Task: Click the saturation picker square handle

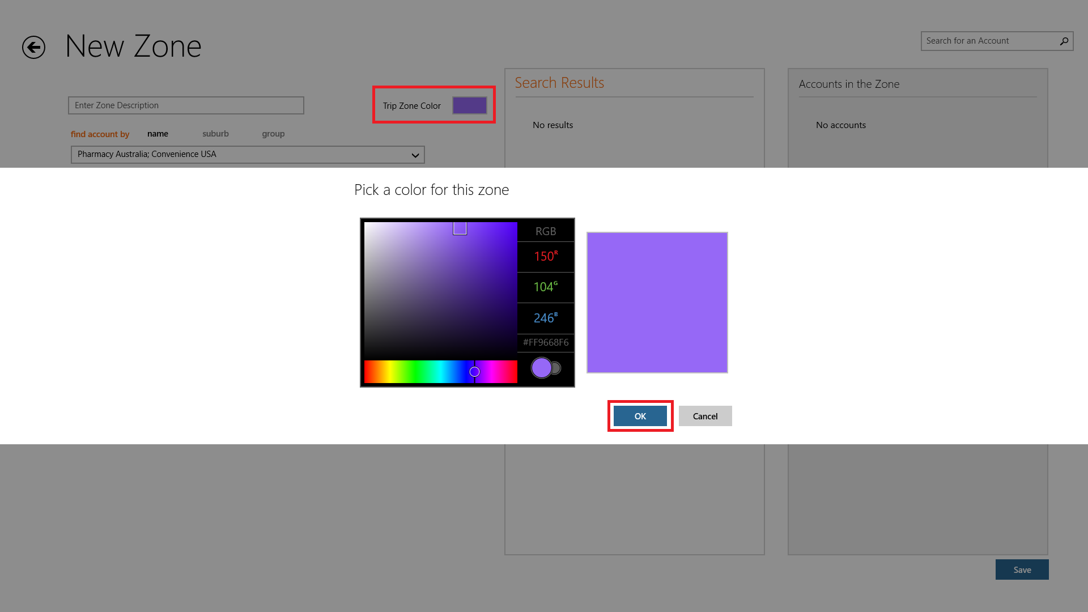Action: 460,228
